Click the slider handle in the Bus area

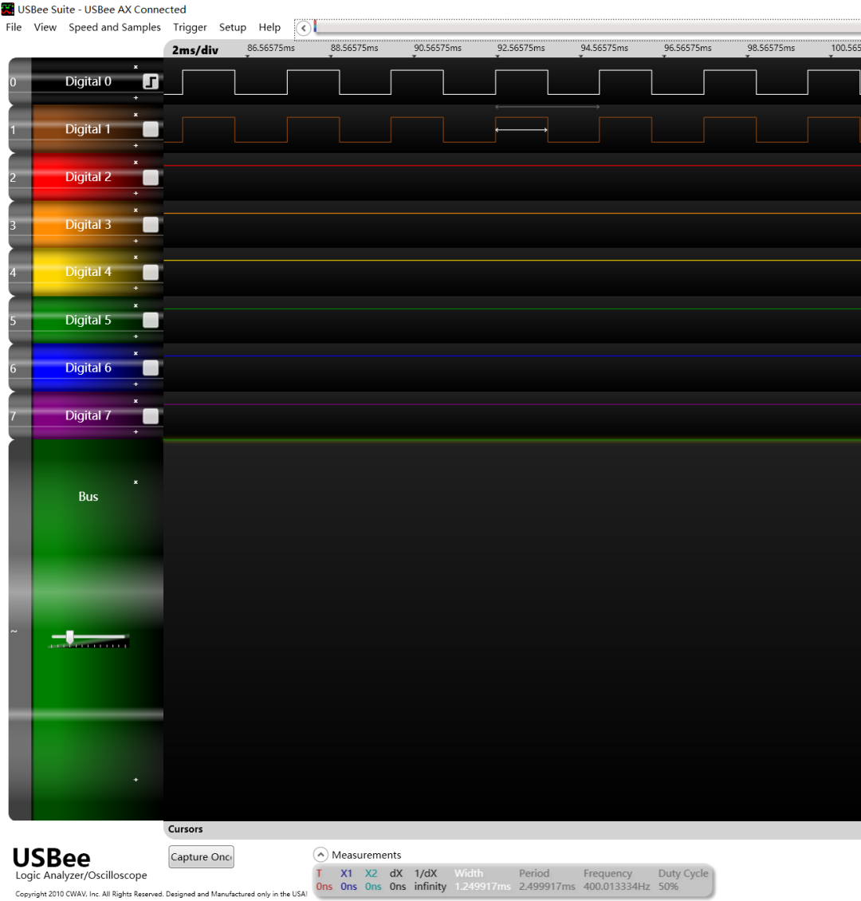69,638
